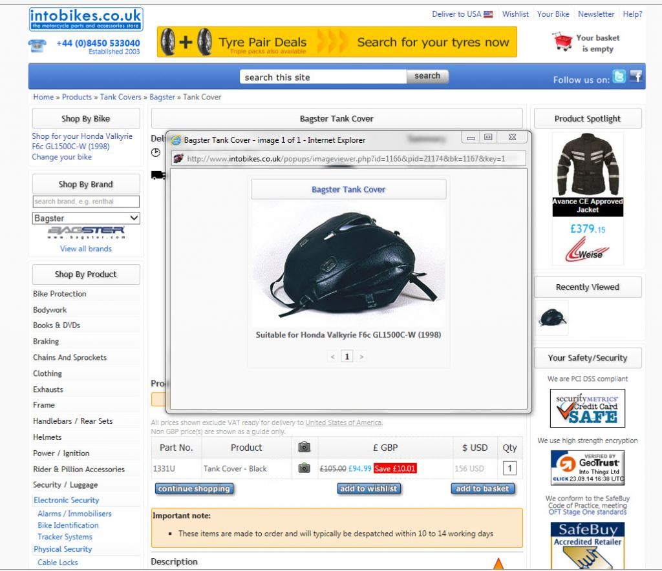Screen dimensions: 662x571
Task: Open the Wishlist link
Action: pyautogui.click(x=515, y=14)
